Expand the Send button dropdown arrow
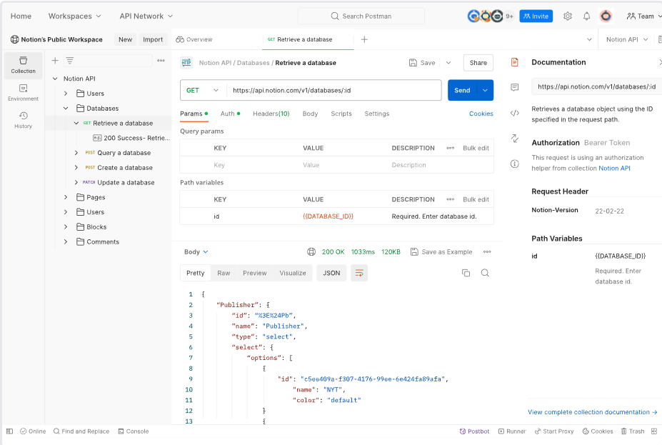The width and height of the screenshot is (662, 445). pos(486,91)
